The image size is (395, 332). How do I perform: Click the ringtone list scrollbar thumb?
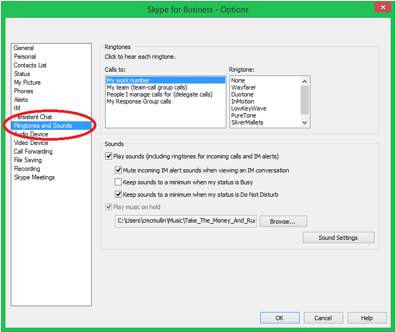(304, 100)
